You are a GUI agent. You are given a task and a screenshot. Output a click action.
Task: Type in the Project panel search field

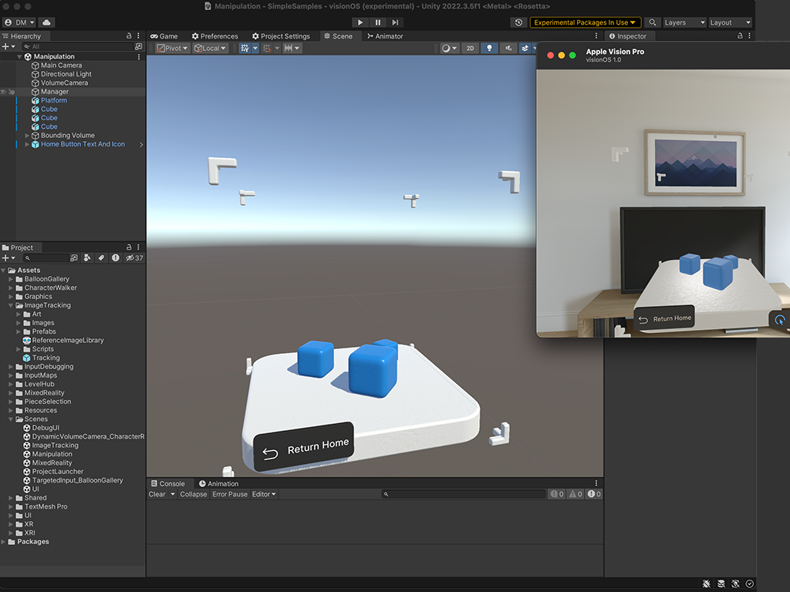[46, 257]
